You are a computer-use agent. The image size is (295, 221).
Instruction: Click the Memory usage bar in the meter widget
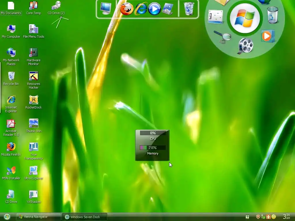click(x=153, y=148)
